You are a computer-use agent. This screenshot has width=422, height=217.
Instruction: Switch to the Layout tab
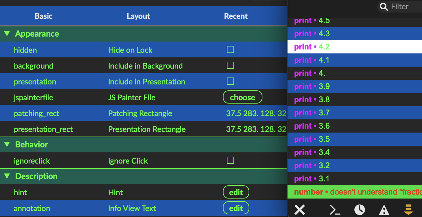138,16
